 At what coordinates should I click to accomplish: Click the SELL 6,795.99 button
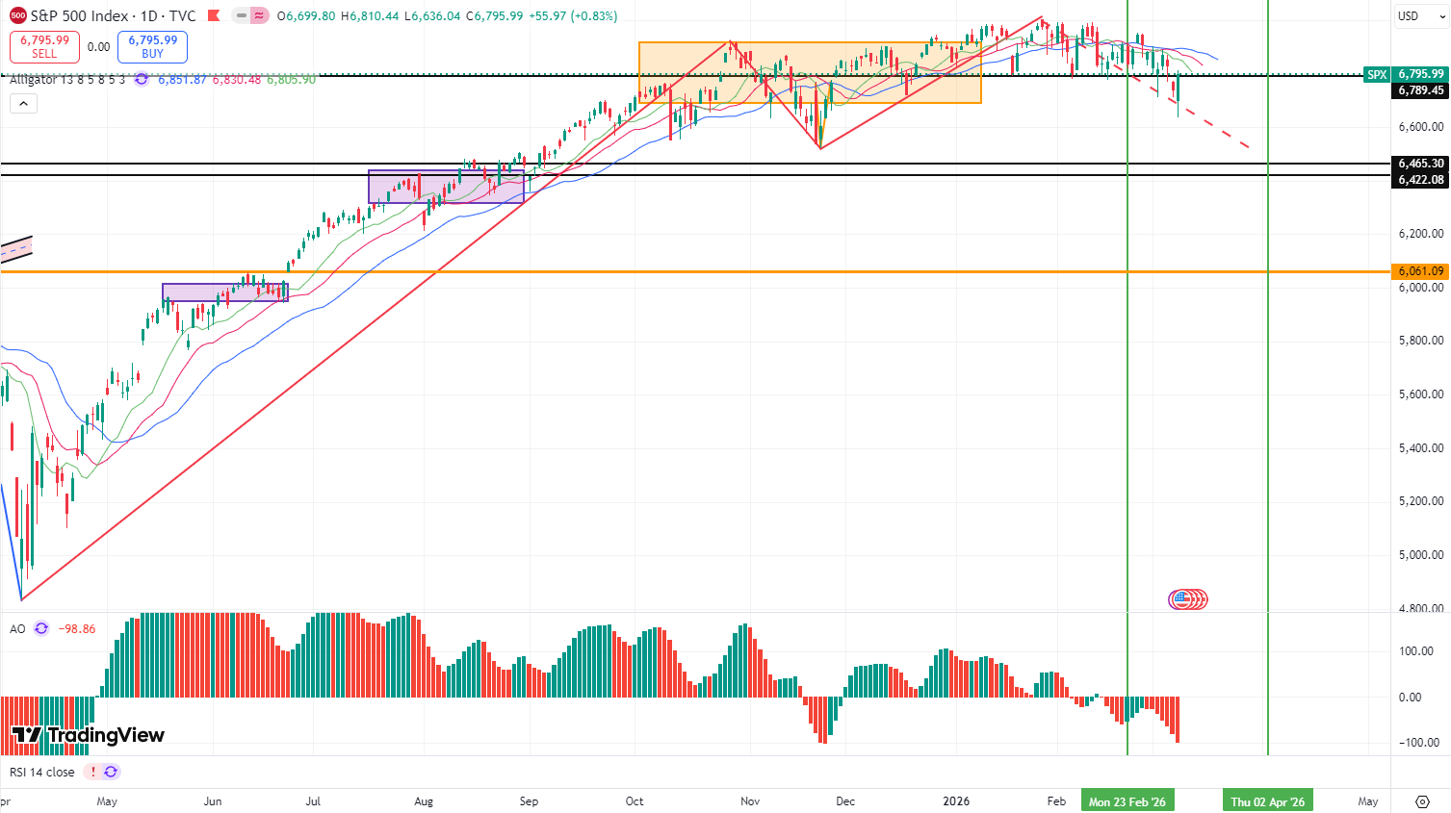pos(44,47)
